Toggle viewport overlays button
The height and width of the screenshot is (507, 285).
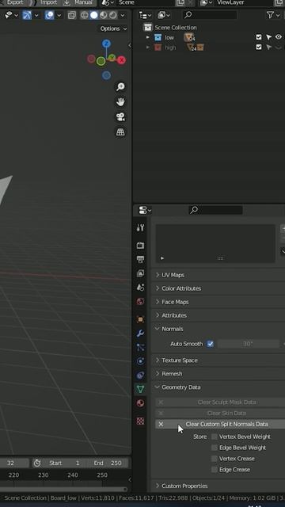pyautogui.click(x=49, y=15)
